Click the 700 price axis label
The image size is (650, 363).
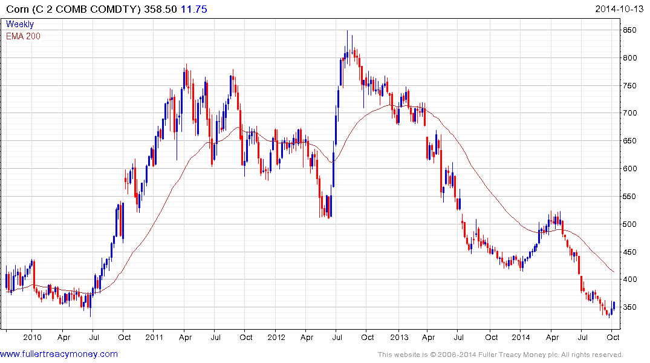(x=629, y=113)
